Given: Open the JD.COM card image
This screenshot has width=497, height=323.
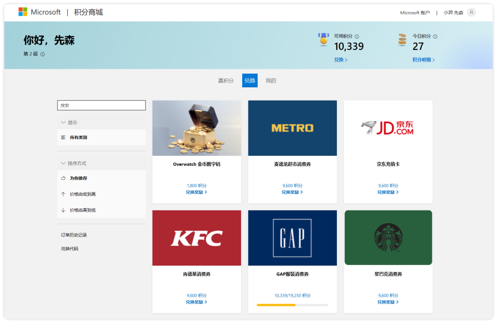Looking at the screenshot, I should pyautogui.click(x=388, y=128).
